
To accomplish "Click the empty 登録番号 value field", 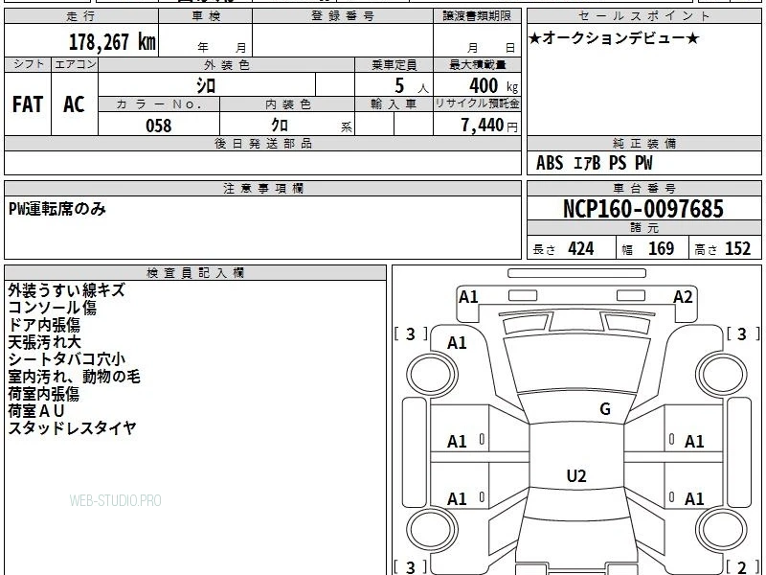I will point(343,40).
